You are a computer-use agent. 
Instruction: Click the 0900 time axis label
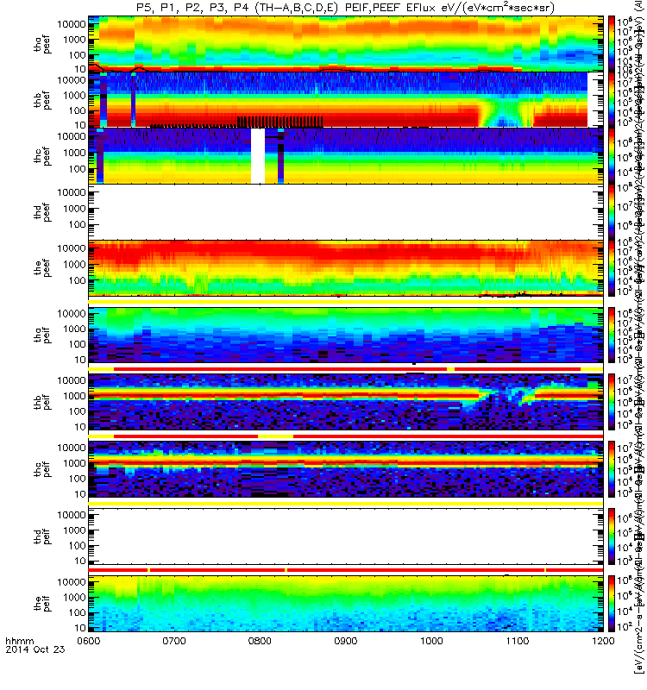(346, 641)
